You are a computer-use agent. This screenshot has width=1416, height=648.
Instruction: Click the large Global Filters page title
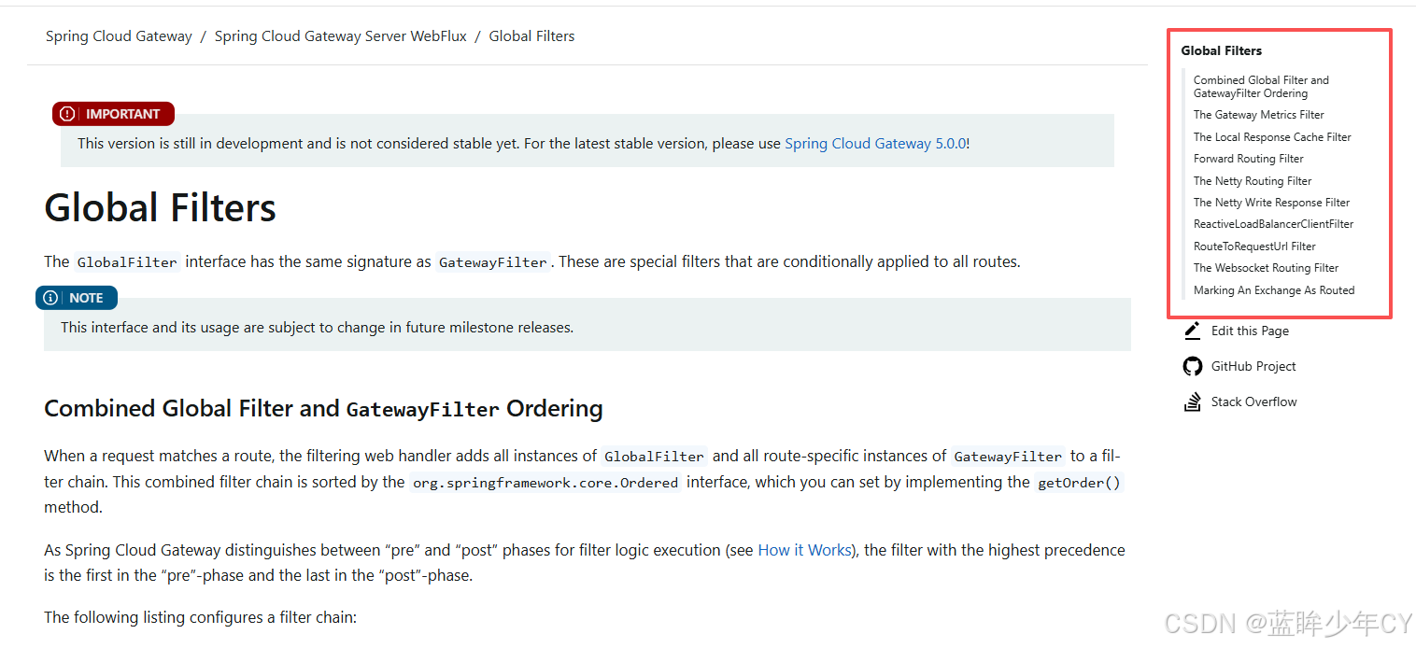click(161, 207)
